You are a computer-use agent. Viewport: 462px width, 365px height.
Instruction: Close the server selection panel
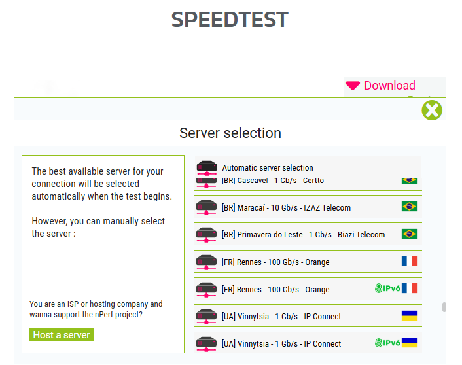432,110
